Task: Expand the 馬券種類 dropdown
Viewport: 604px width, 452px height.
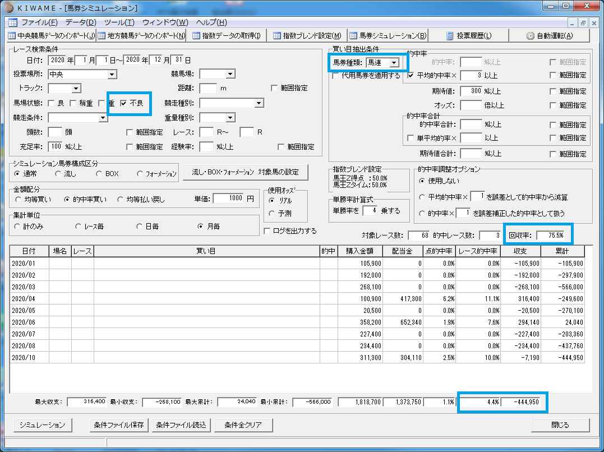Action: pos(394,63)
